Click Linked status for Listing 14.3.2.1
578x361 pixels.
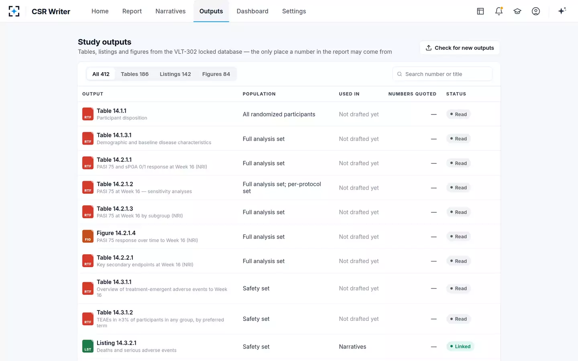pyautogui.click(x=460, y=347)
